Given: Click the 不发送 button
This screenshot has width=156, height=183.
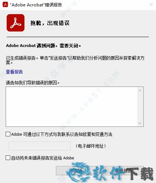Looking at the screenshot, I should [x=76, y=171].
